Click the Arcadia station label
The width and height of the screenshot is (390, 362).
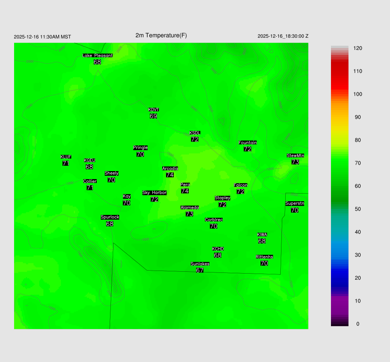pyautogui.click(x=170, y=168)
